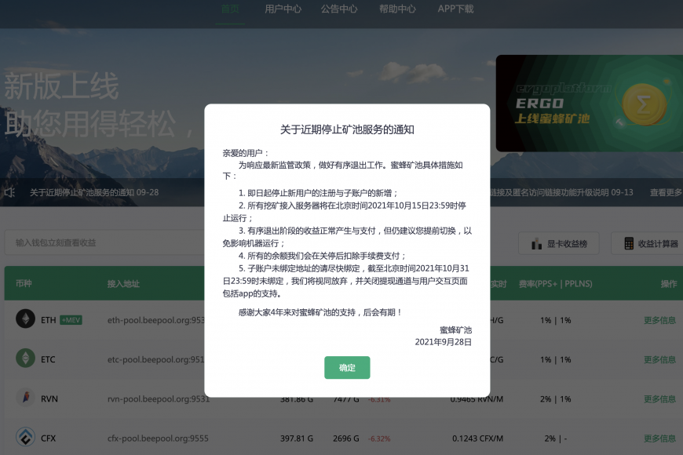Select APP下载 in the navigation bar
Viewport: 683px width, 455px height.
tap(455, 9)
